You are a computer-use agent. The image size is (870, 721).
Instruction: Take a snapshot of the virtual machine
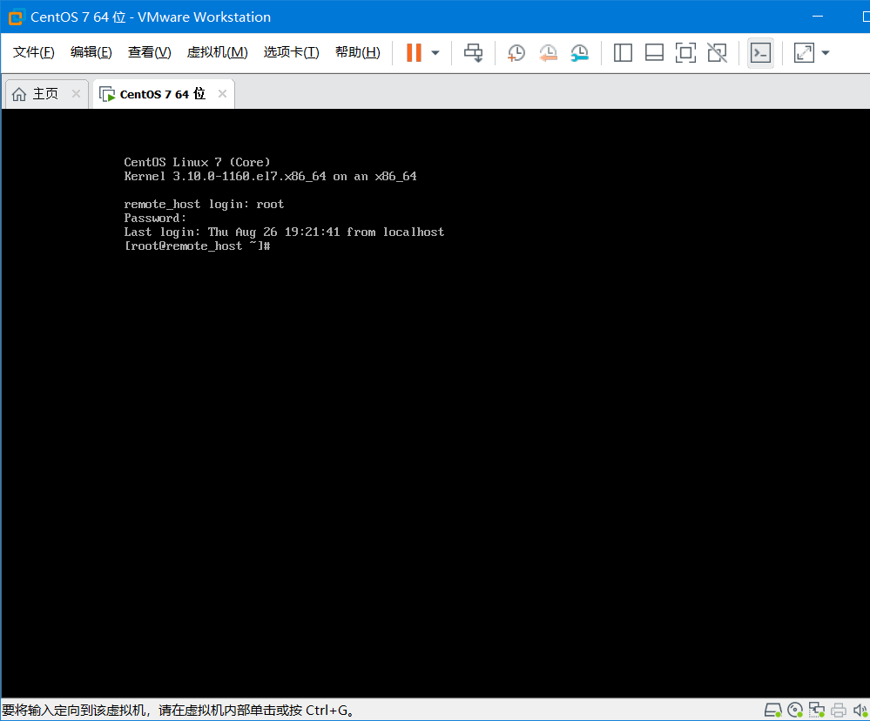[x=516, y=53]
